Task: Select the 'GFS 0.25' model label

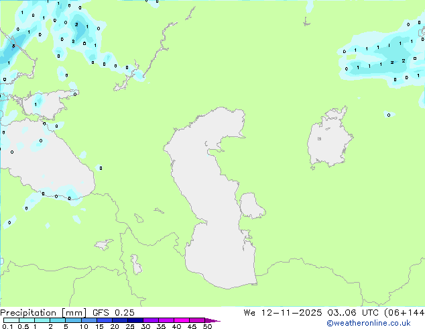Action: [x=113, y=313]
